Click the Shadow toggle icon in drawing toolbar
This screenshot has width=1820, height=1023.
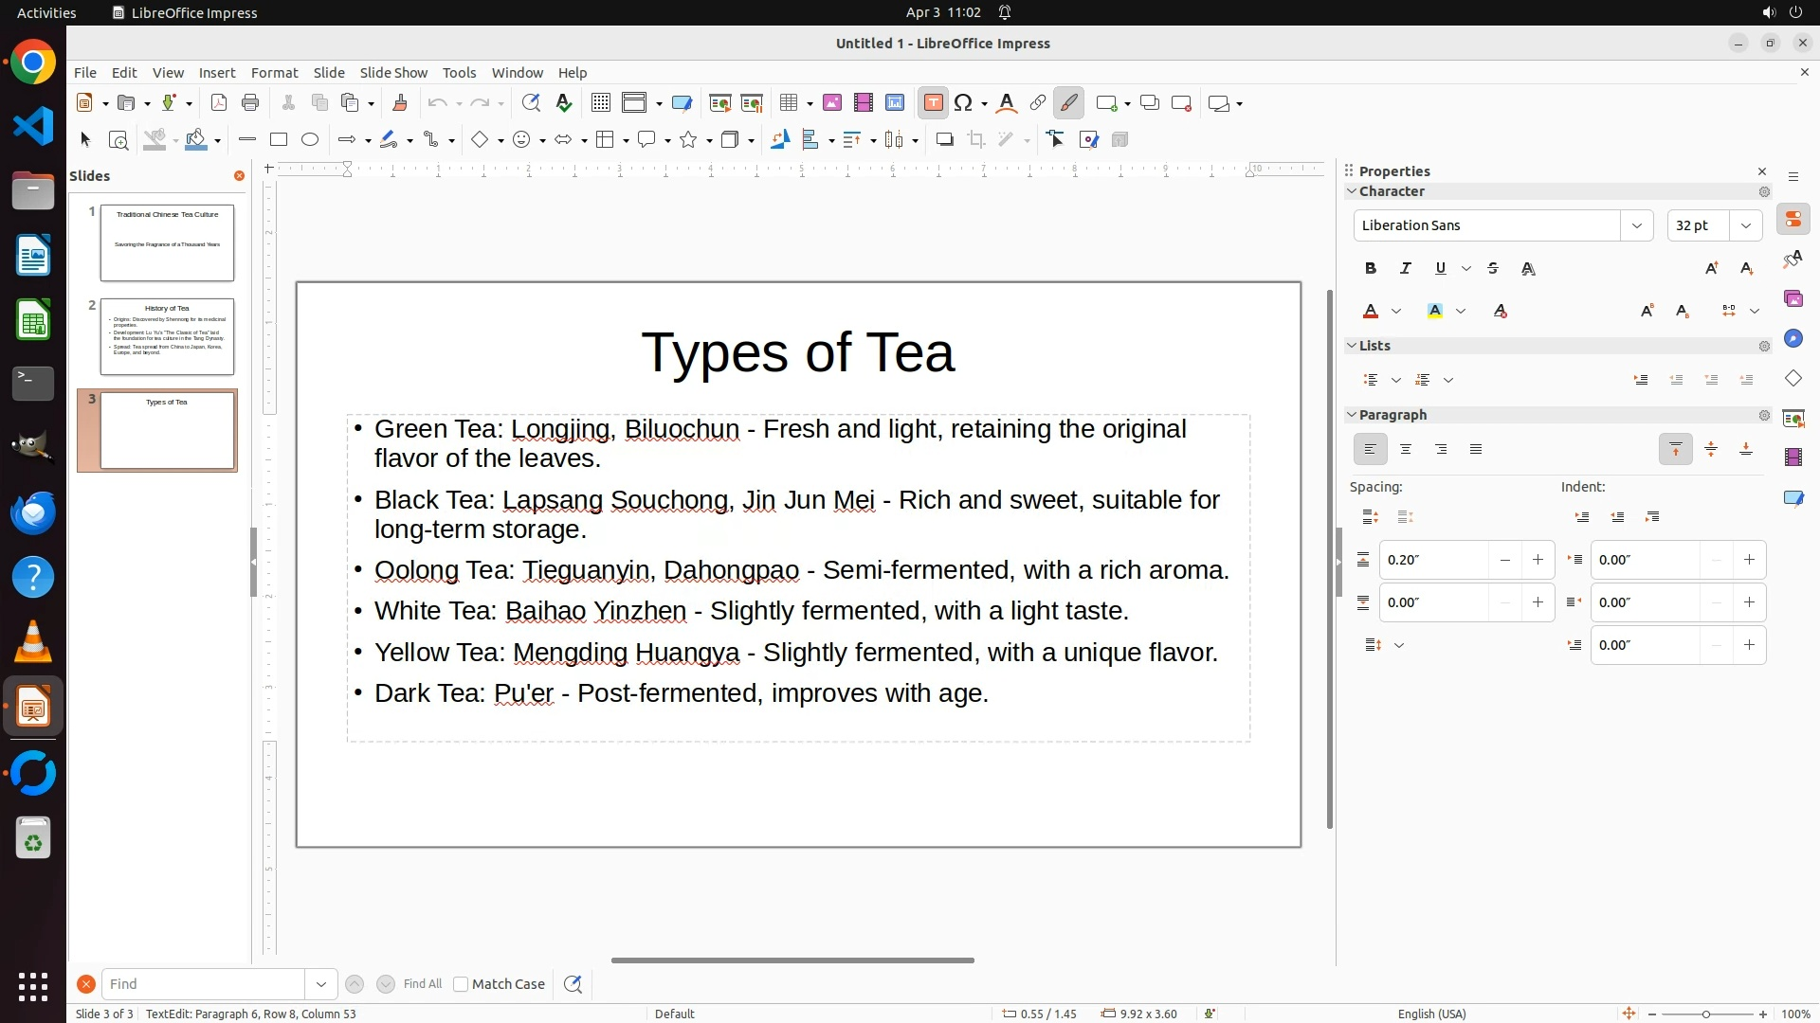(x=944, y=140)
